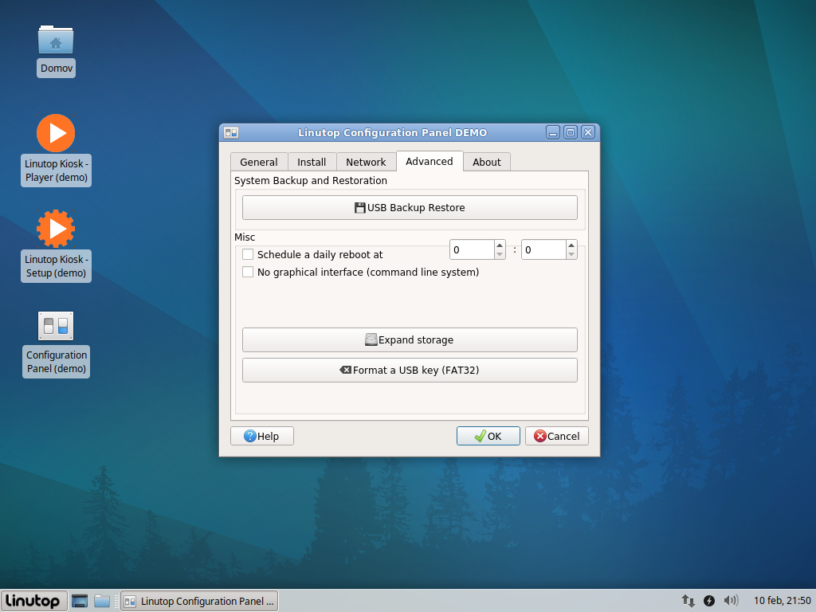This screenshot has width=816, height=612.
Task: Open the About tab
Action: pos(487,162)
